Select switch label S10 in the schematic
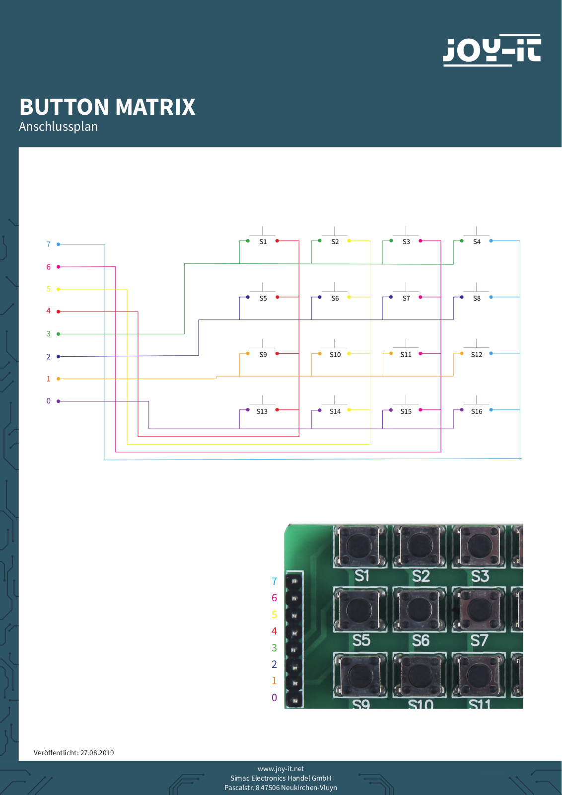 click(335, 355)
